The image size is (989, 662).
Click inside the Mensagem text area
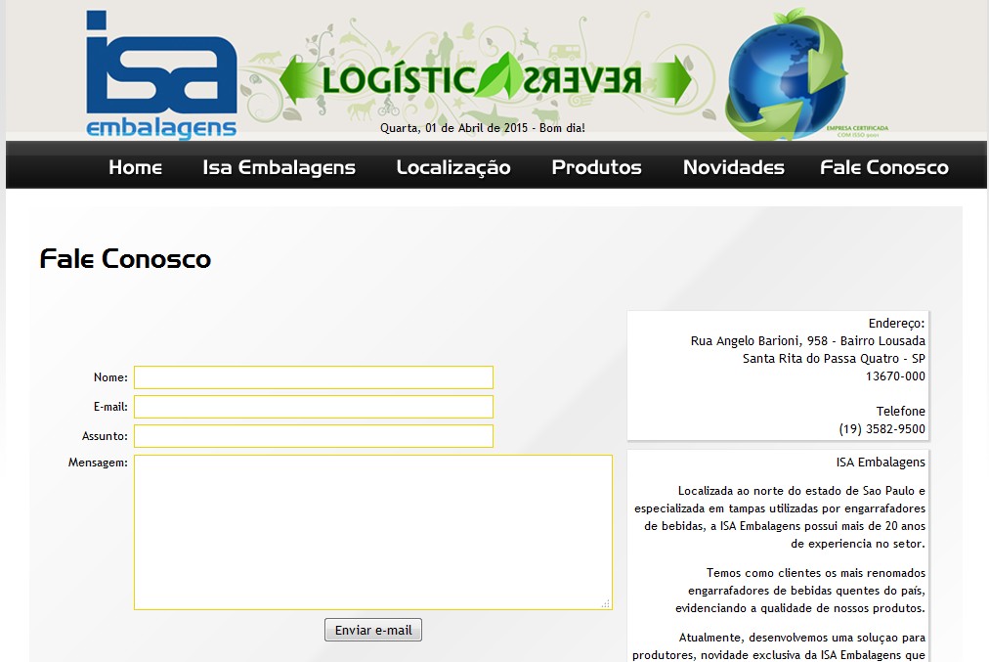[372, 532]
